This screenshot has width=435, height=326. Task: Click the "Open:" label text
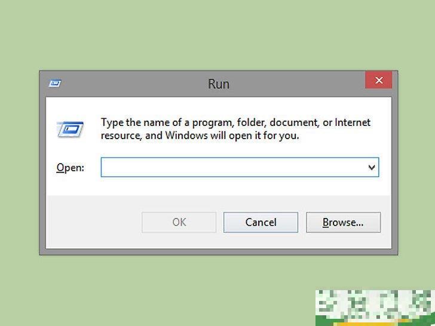click(x=70, y=168)
